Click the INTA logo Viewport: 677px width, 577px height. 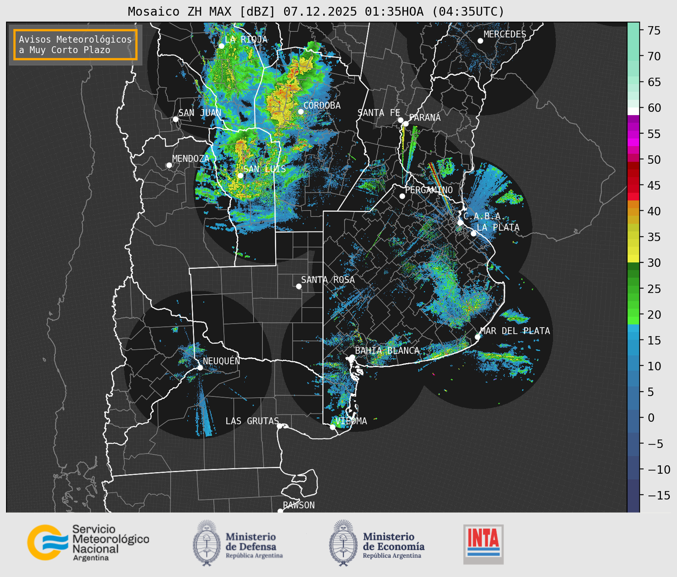[x=483, y=544]
